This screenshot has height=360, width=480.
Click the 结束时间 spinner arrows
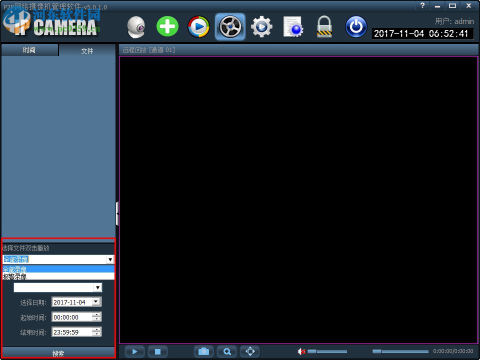pyautogui.click(x=96, y=332)
